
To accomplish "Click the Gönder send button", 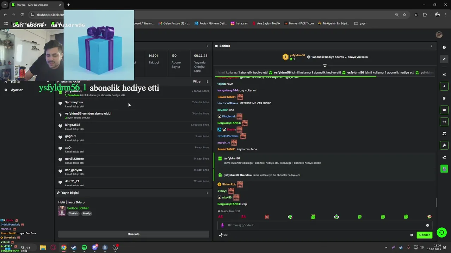I will click(x=424, y=235).
